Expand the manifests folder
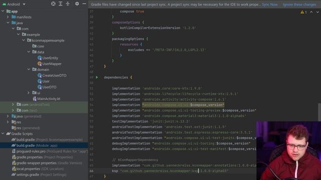This screenshot has width=321, height=180. pos(8,17)
